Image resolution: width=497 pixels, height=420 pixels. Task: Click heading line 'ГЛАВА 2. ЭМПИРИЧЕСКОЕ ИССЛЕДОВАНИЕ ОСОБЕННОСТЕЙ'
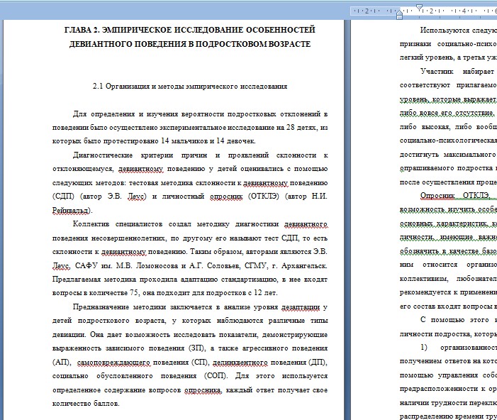click(x=189, y=30)
